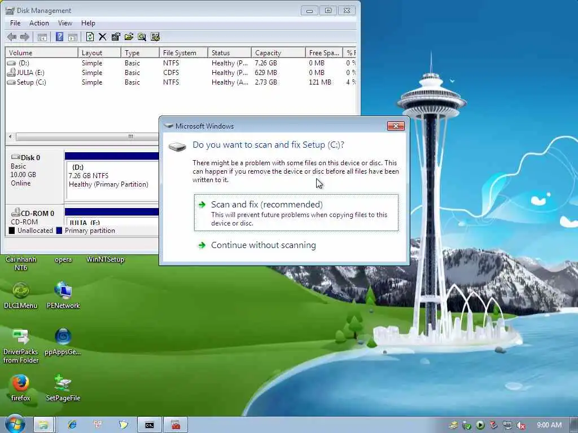Click the Properties toolbar icon
The image size is (578, 433).
coord(116,37)
